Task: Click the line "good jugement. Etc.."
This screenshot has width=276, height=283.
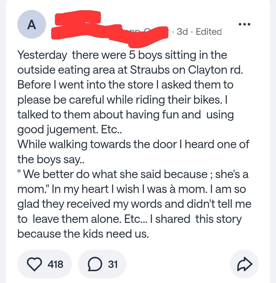Action: [x=70, y=130]
